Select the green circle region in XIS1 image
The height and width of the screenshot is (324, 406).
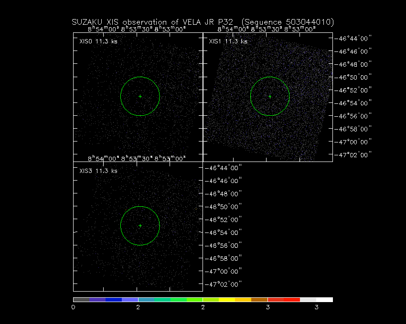pos(270,96)
